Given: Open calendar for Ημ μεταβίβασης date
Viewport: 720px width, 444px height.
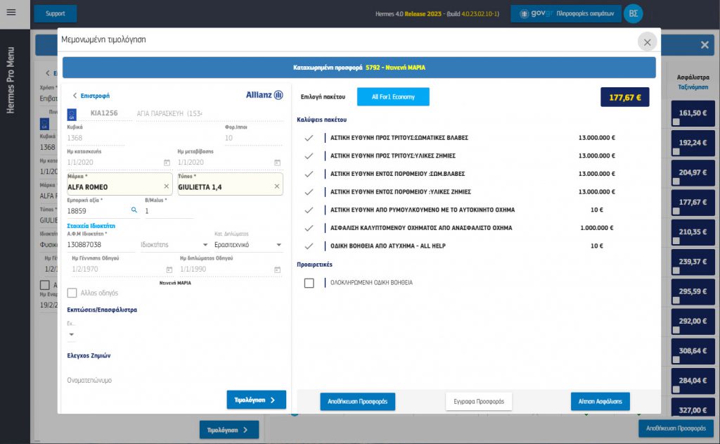Looking at the screenshot, I should [277, 163].
